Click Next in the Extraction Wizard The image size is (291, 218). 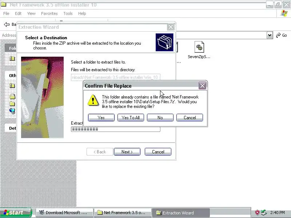pos(127,152)
